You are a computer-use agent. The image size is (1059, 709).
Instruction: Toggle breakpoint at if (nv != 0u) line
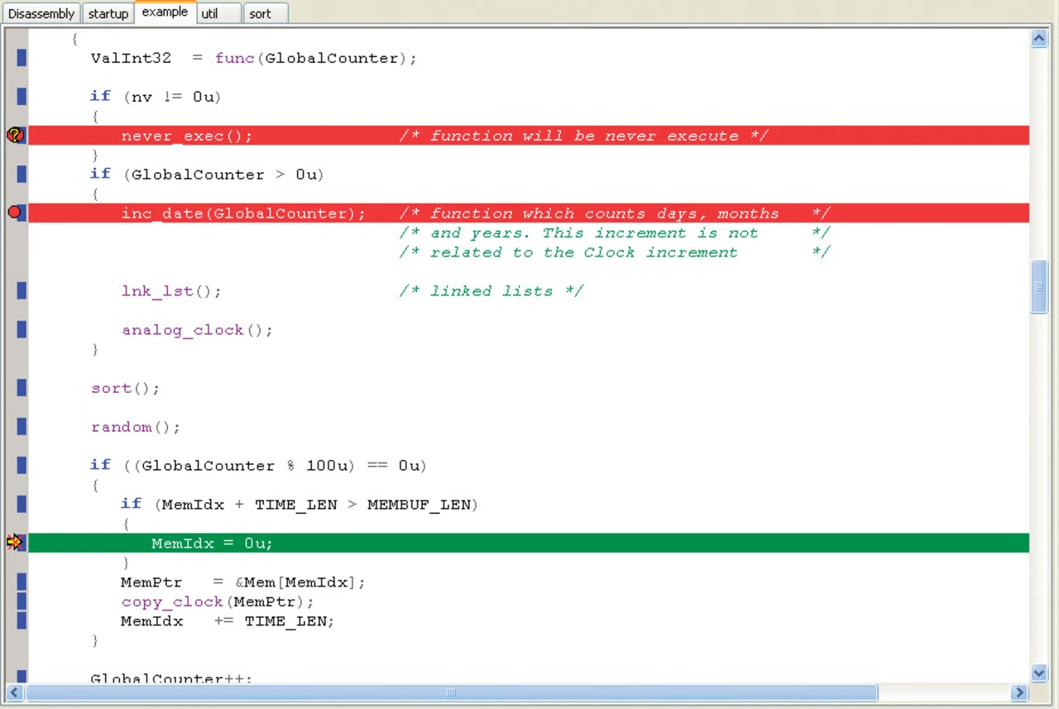point(22,97)
